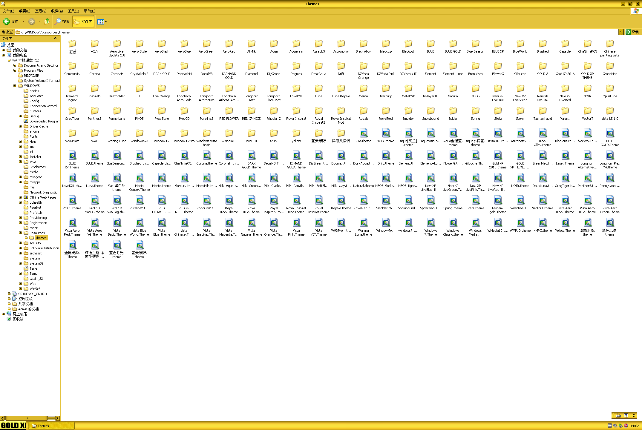
Task: Click the green Back arrow button
Action: pos(7,21)
